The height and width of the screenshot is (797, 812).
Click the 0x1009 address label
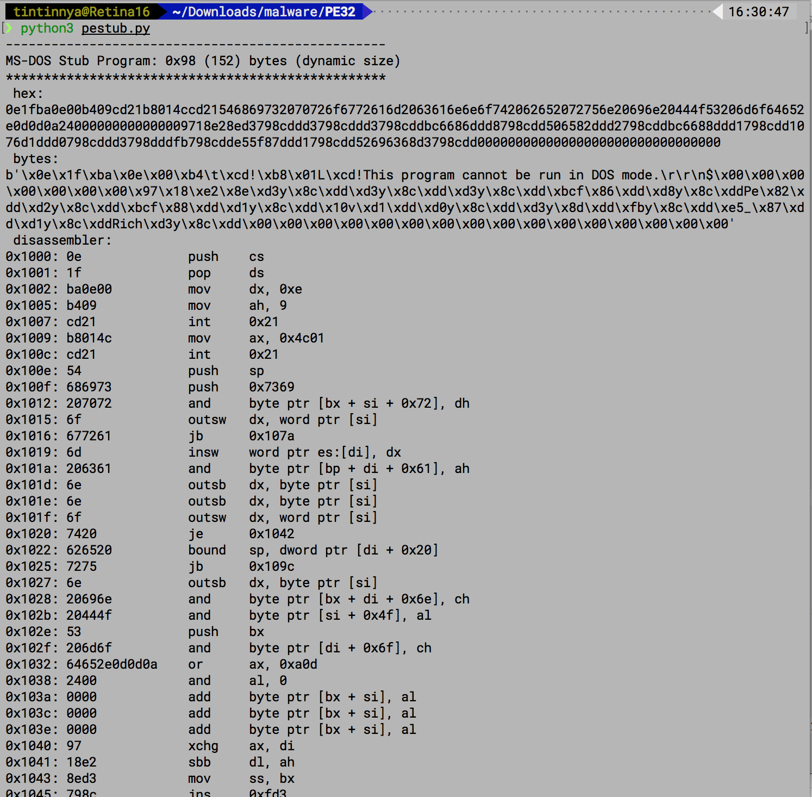click(28, 338)
